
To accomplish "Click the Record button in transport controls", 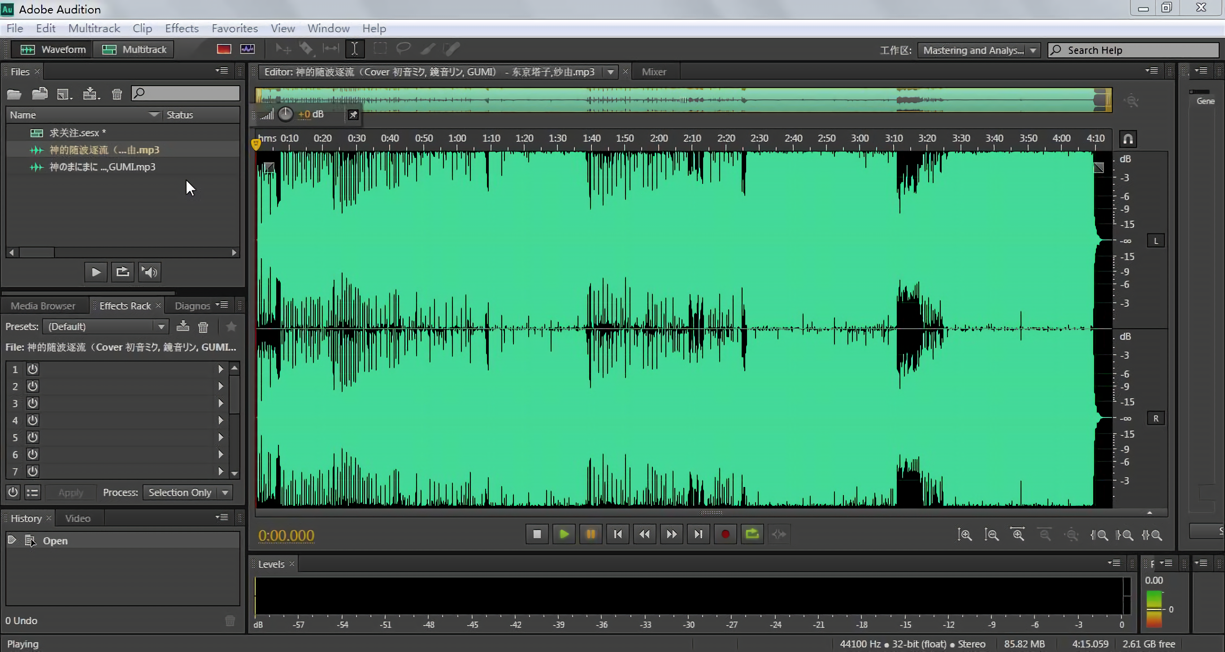I will [724, 534].
